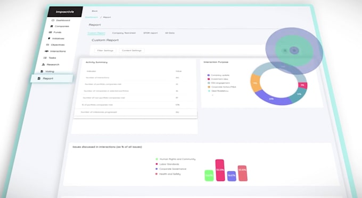Click the Funds icon in the sidebar
Image resolution: width=362 pixels, height=198 pixels.
[x=51, y=32]
